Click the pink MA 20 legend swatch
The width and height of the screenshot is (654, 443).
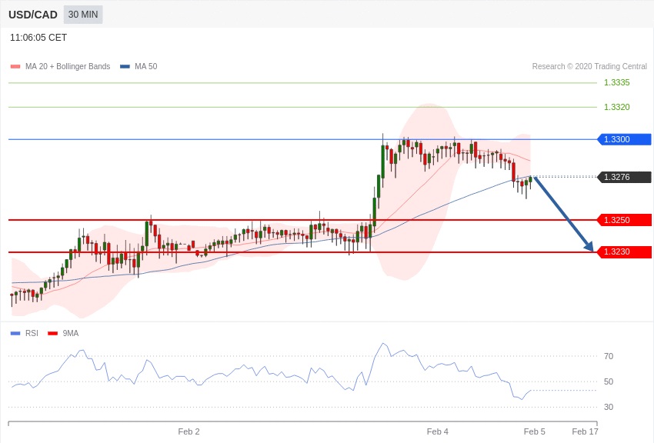[15, 67]
